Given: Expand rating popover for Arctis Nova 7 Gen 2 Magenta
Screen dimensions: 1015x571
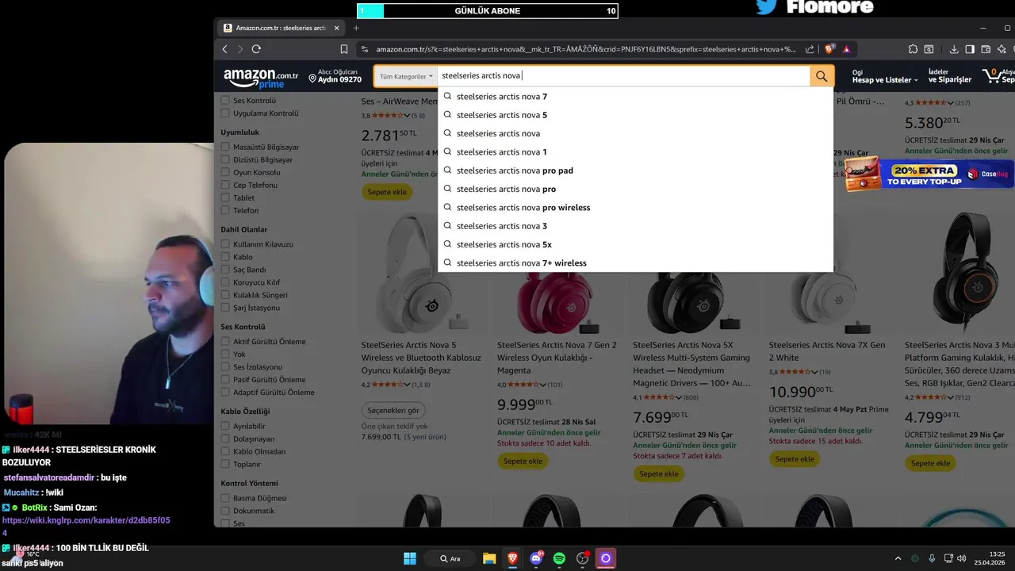Looking at the screenshot, I should (542, 385).
